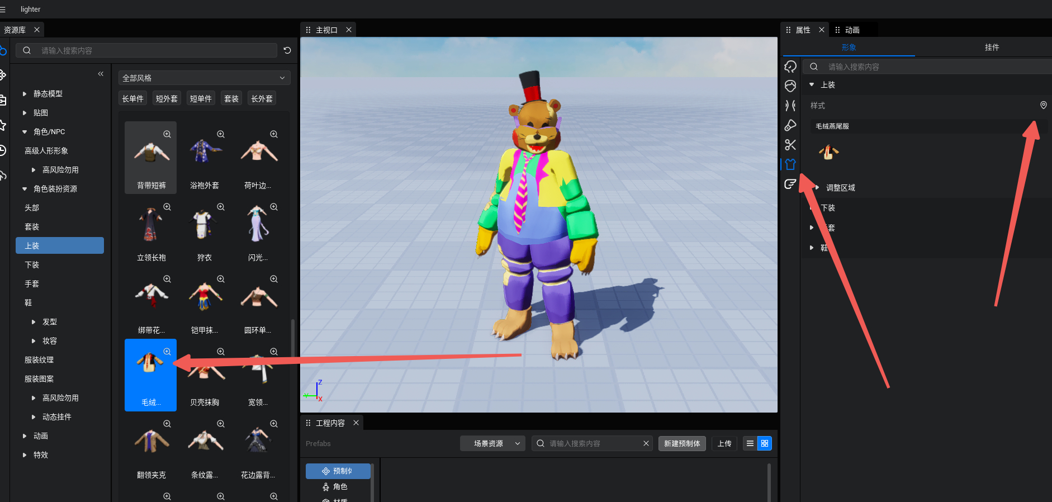Zoom preview of 翻领夹克 item
The width and height of the screenshot is (1052, 502).
point(167,424)
